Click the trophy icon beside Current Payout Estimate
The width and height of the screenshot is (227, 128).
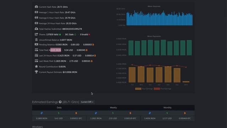(x=36, y=72)
